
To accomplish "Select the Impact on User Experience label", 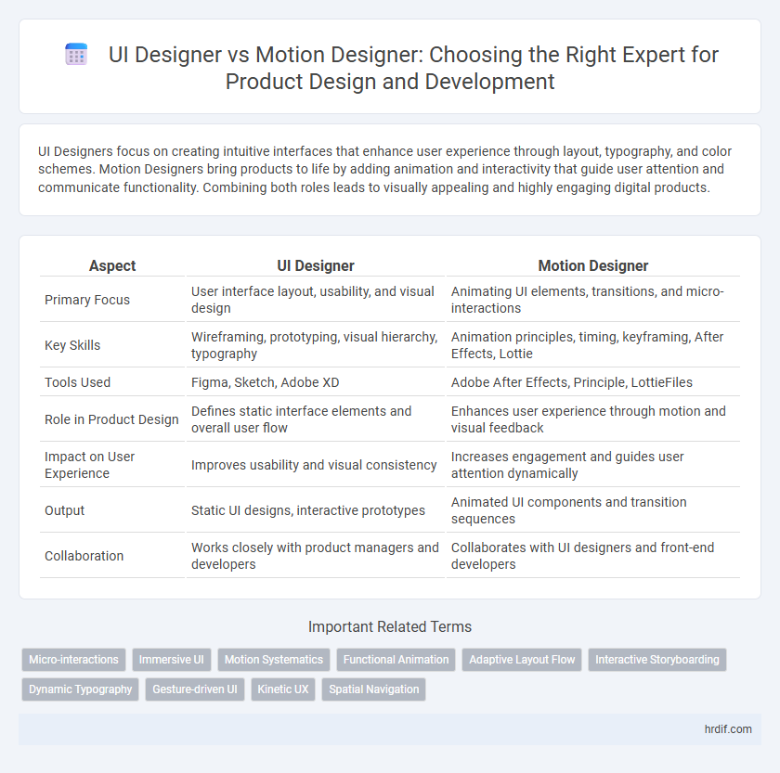I will click(x=89, y=465).
